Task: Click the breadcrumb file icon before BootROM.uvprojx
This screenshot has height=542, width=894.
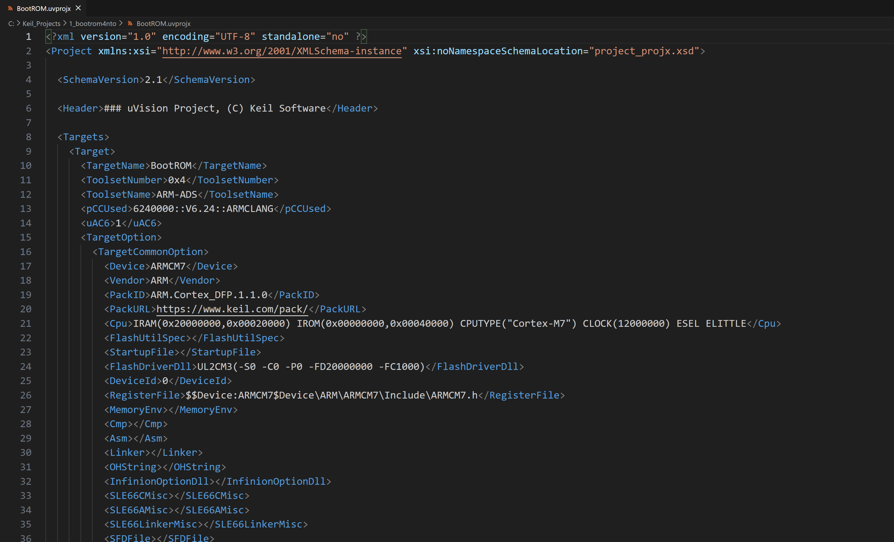Action: coord(130,24)
